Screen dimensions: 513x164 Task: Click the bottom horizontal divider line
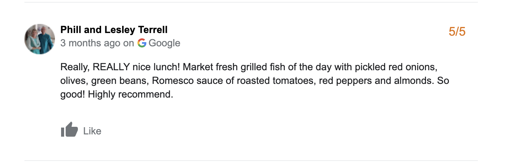(x=251, y=160)
